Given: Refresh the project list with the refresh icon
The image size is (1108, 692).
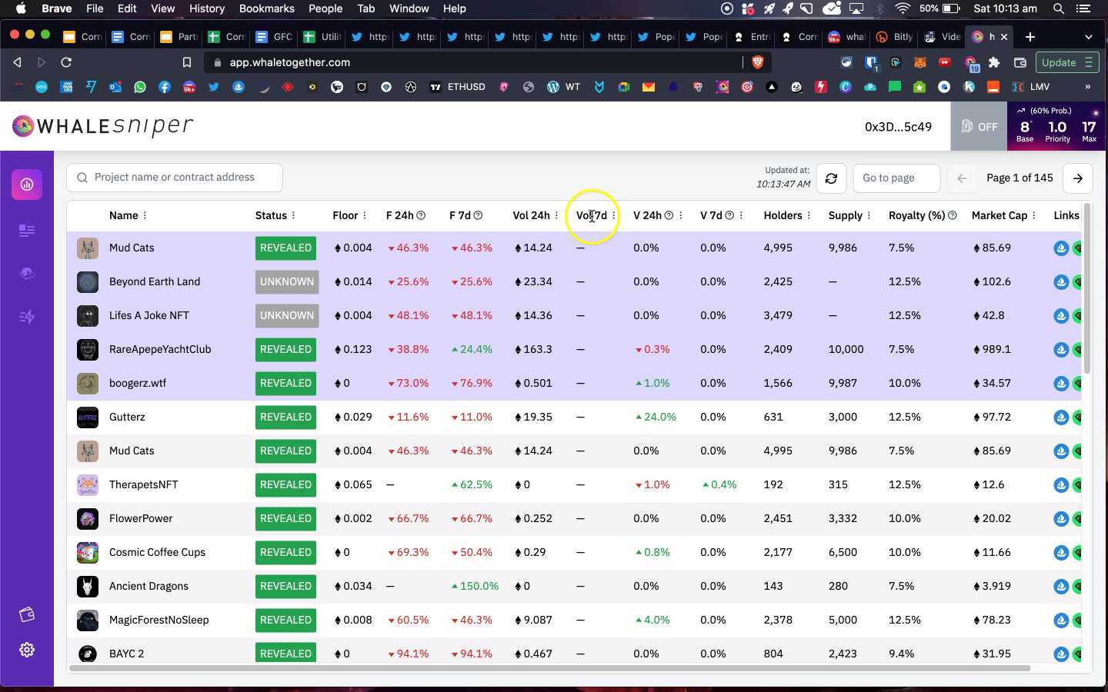Looking at the screenshot, I should tap(831, 178).
